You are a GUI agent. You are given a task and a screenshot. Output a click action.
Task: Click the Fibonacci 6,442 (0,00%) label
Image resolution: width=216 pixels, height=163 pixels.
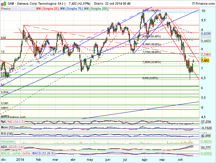pos(150,78)
